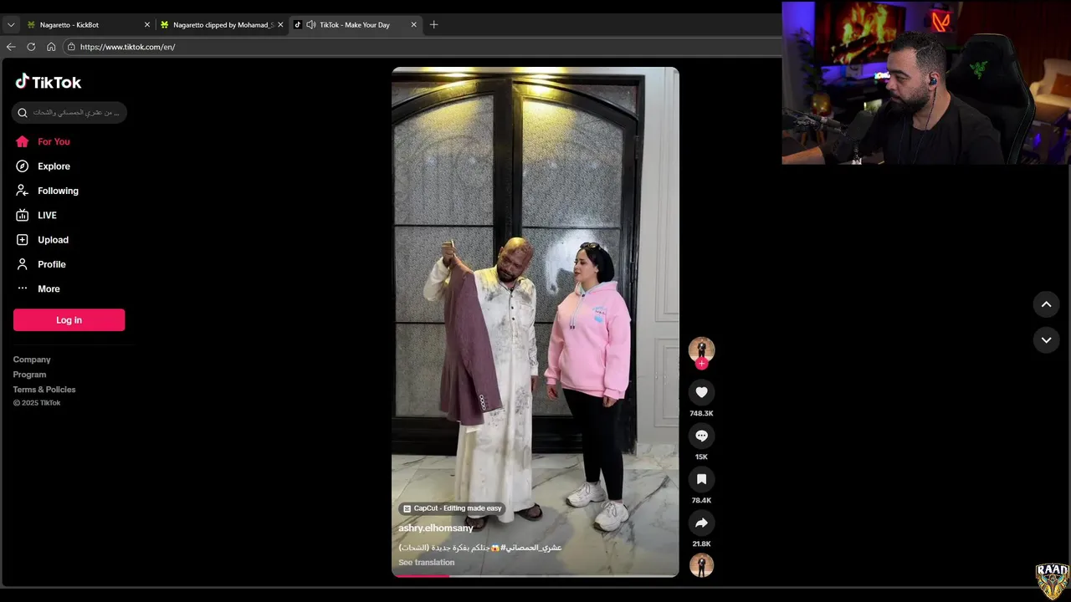Click the browser back arrow
1071x602 pixels.
pos(11,47)
